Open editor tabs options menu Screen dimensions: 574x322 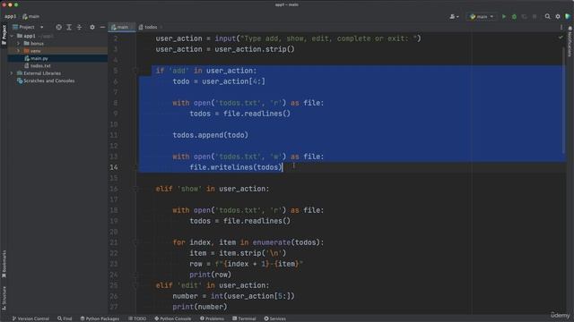coord(561,27)
